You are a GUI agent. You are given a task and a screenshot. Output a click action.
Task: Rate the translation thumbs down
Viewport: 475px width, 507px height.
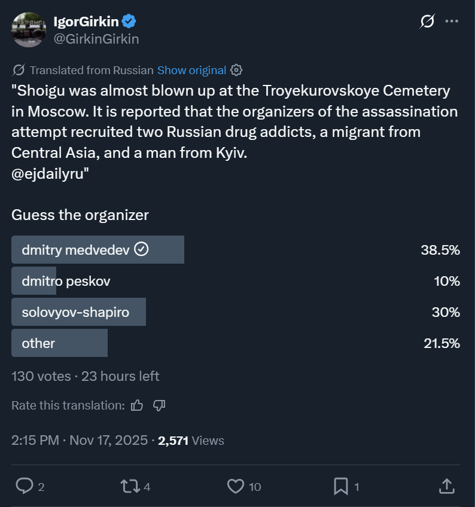click(x=159, y=405)
